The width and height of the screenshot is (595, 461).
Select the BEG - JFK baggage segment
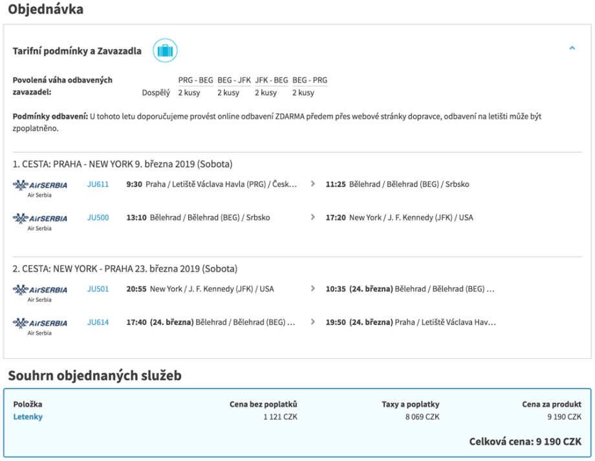pyautogui.click(x=233, y=80)
